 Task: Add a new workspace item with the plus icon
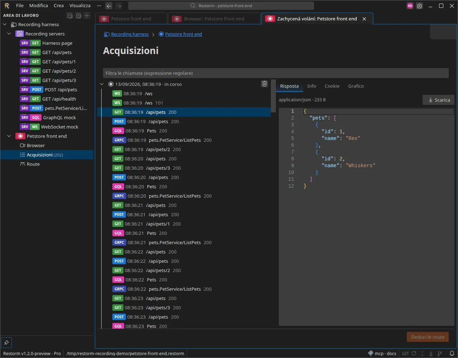click(x=87, y=15)
